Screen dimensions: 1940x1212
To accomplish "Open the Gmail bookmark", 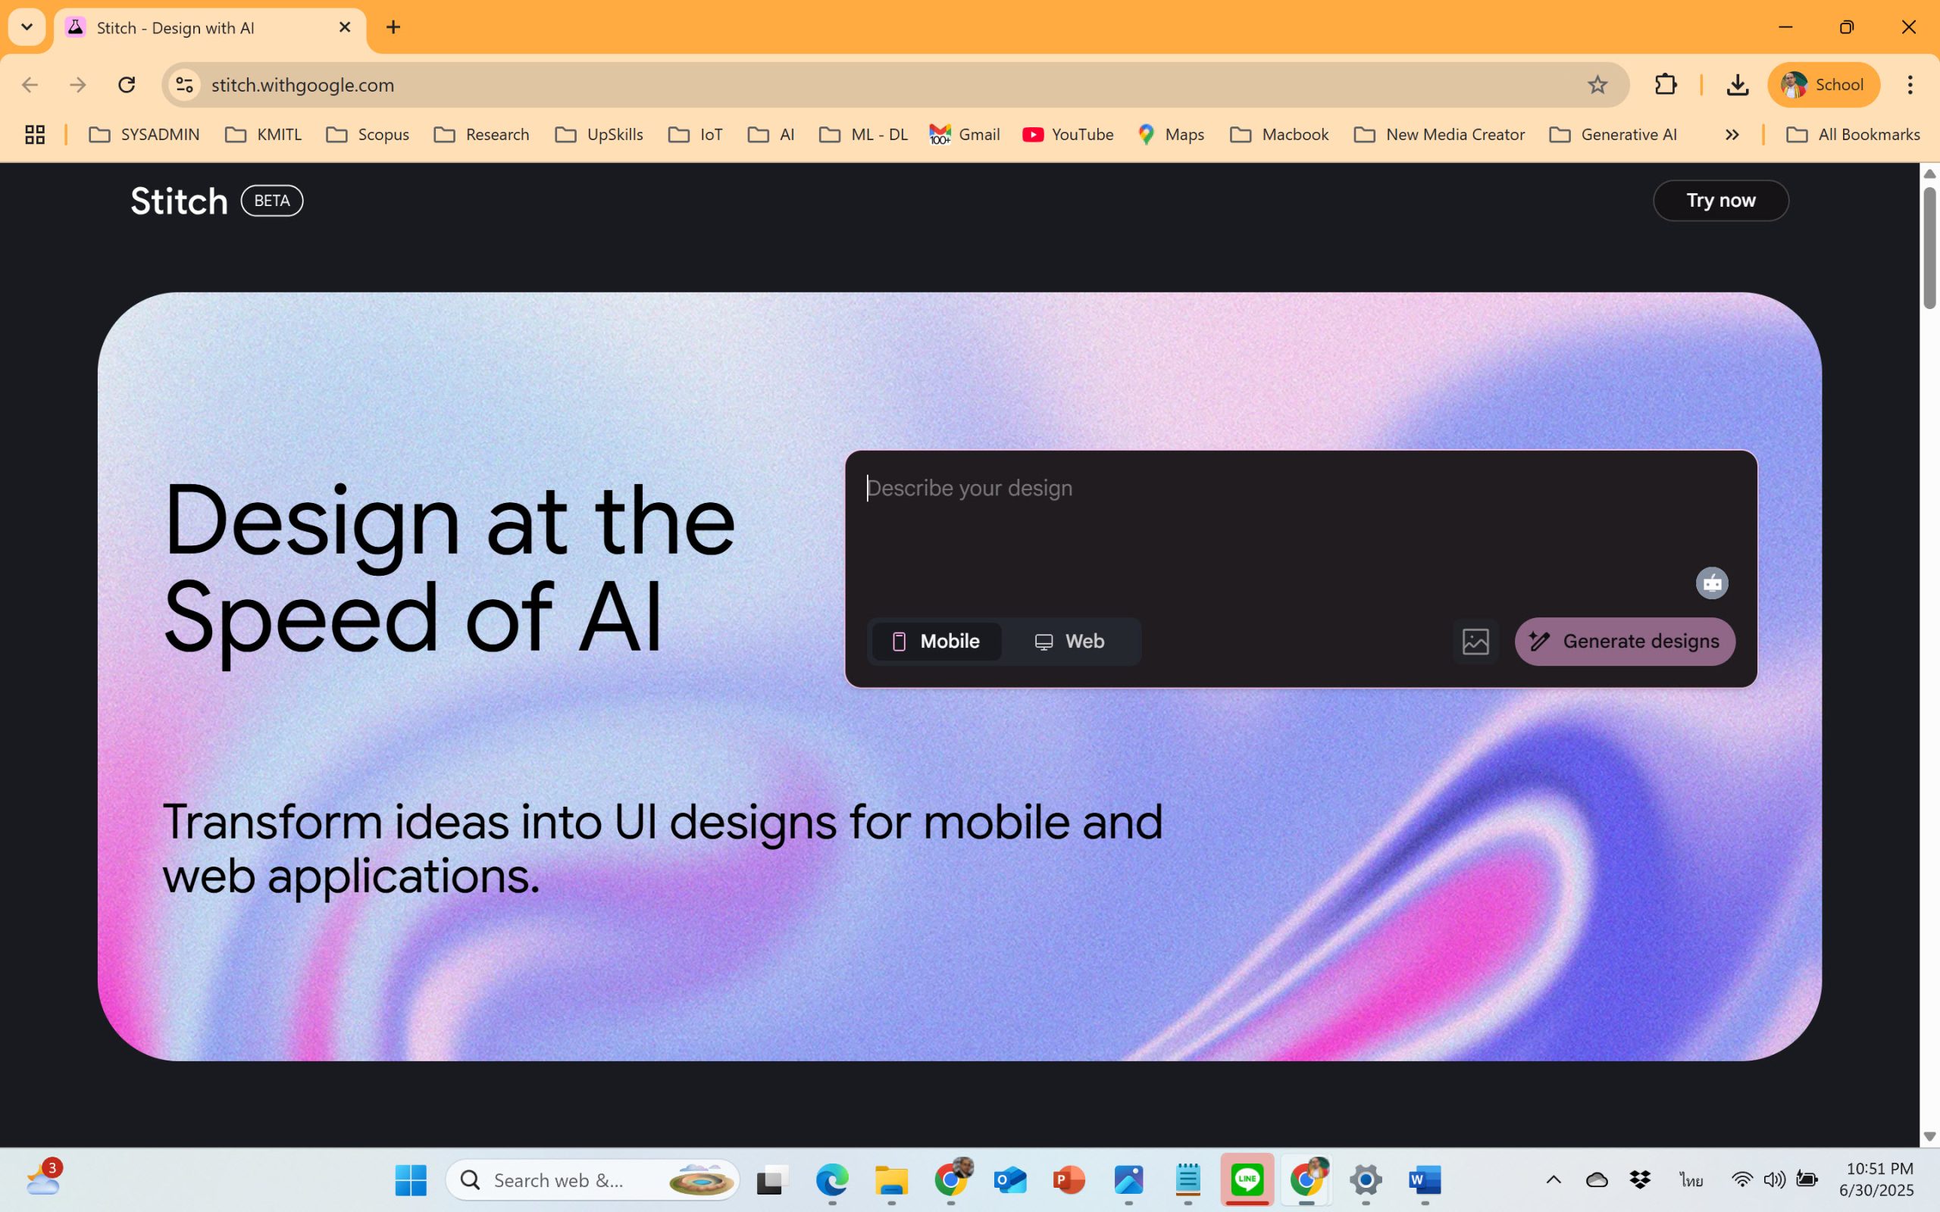I will pyautogui.click(x=965, y=135).
